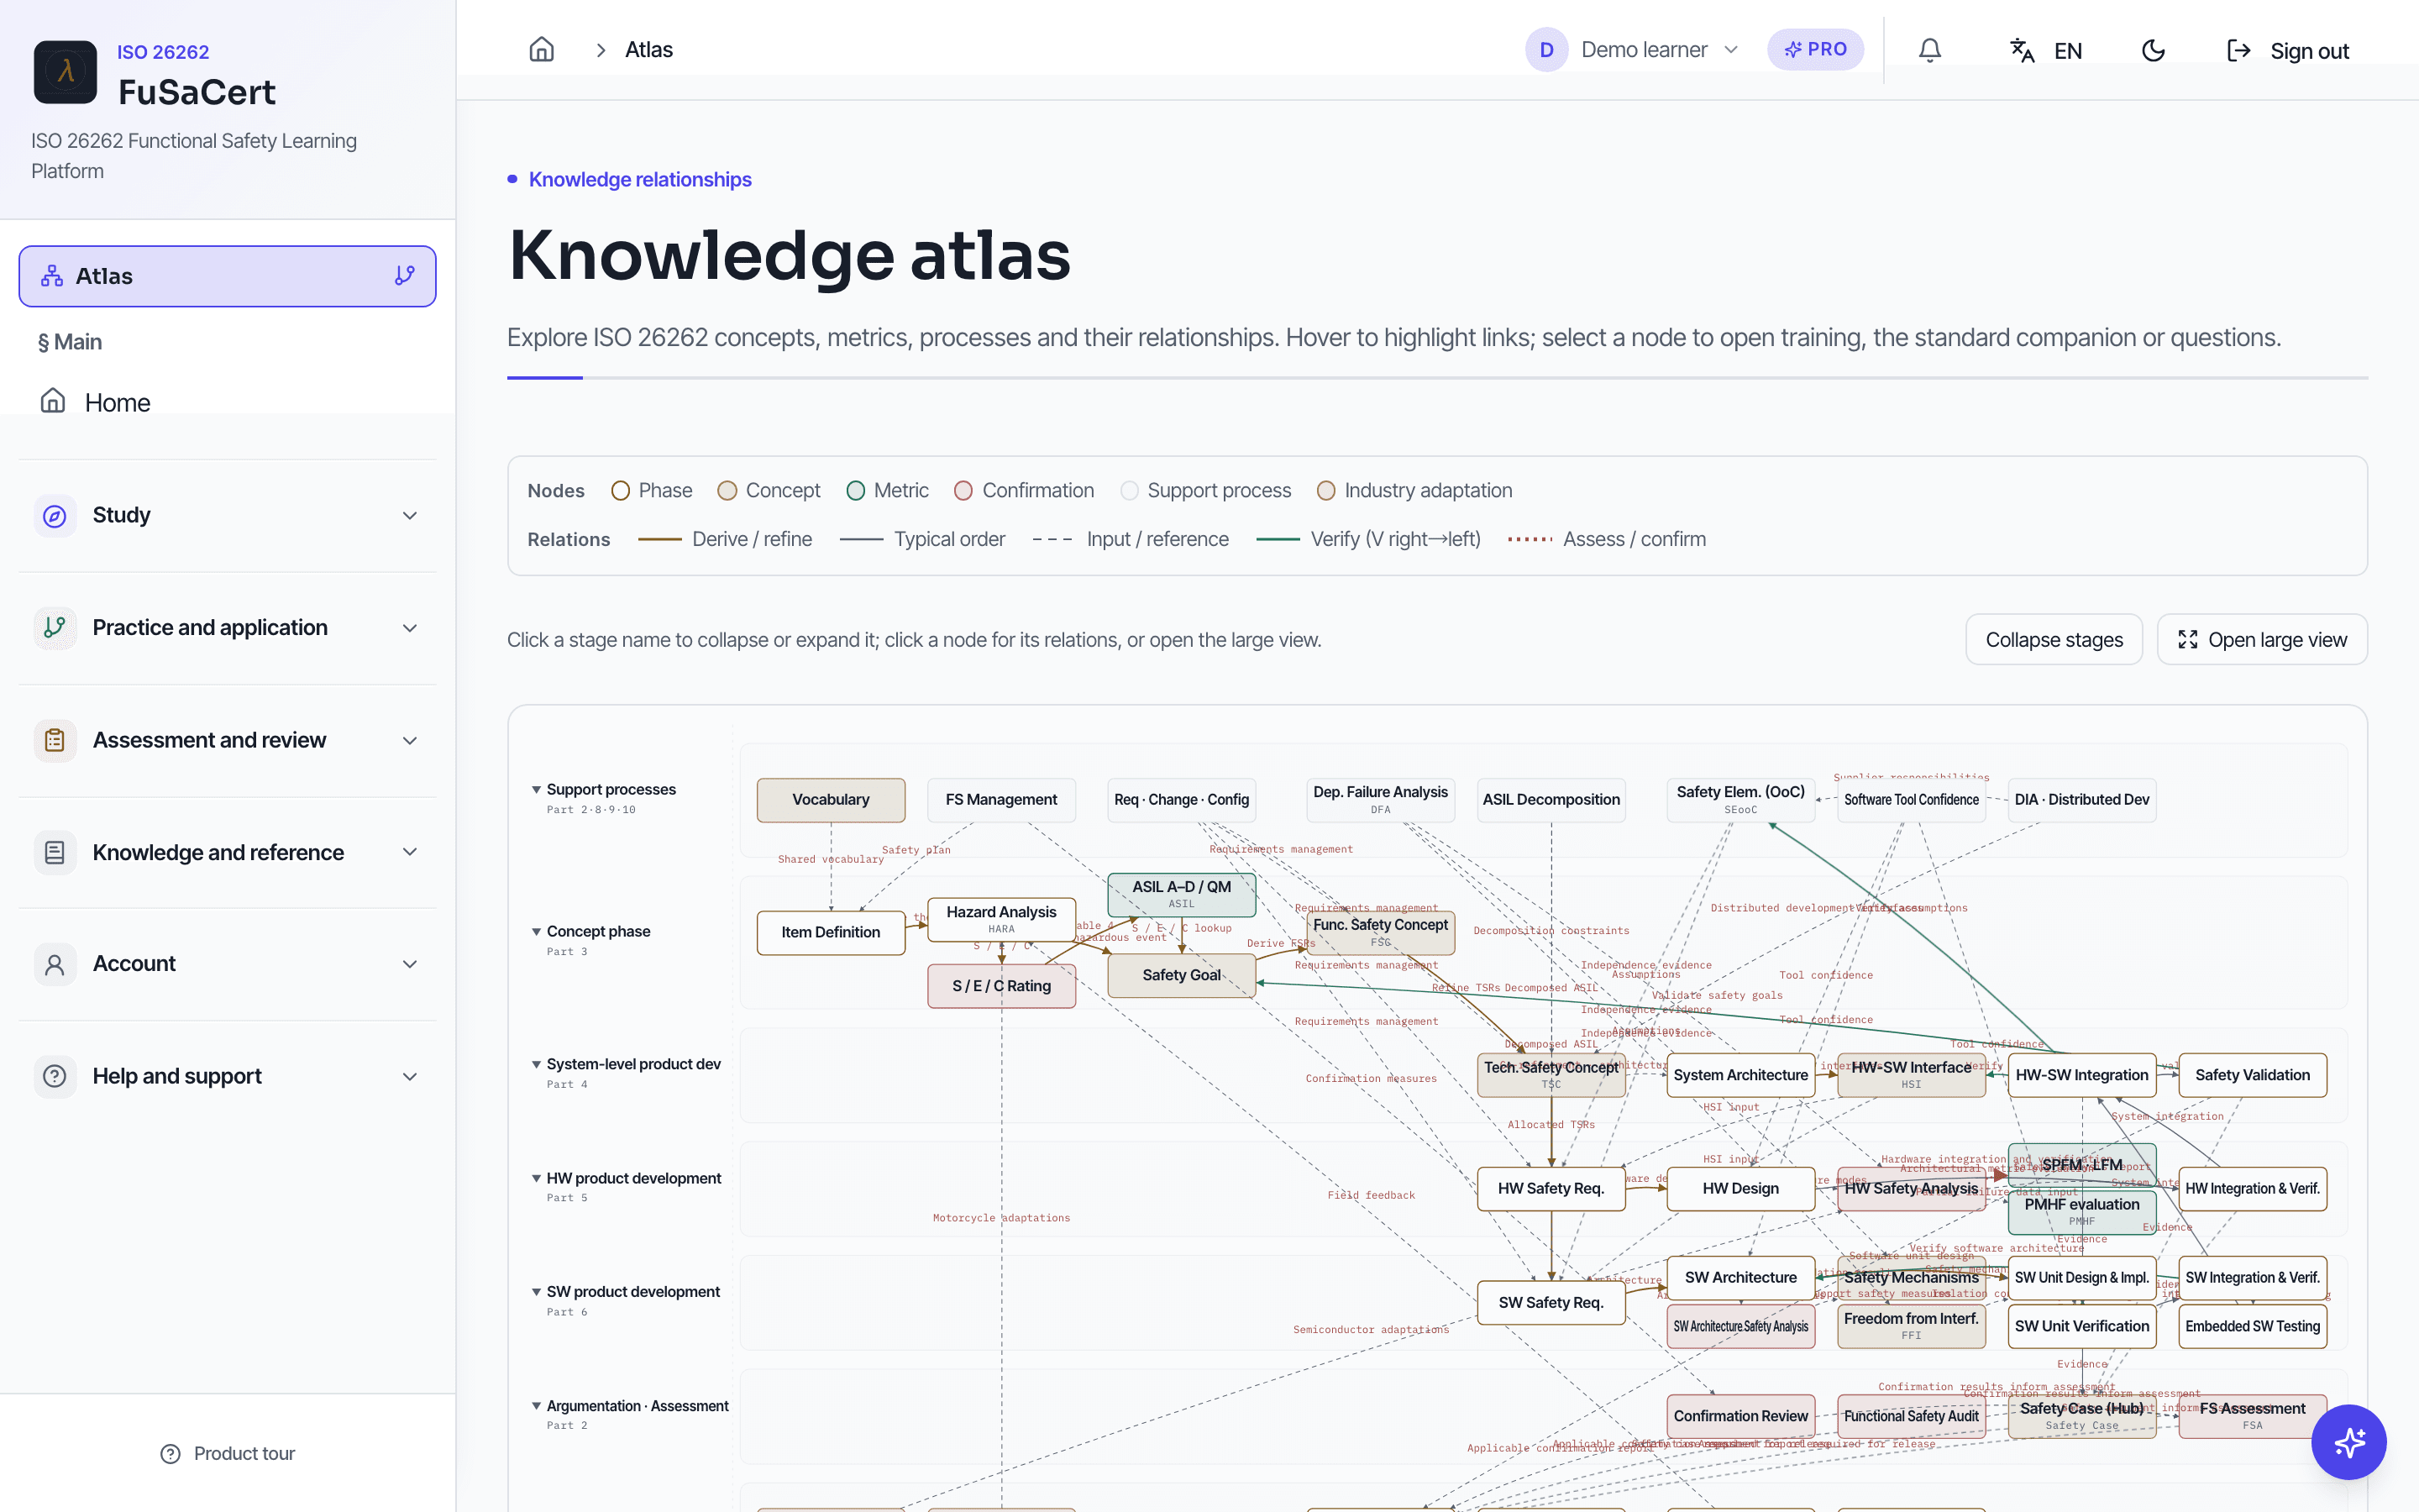Click the branch icon in Atlas row

(404, 276)
